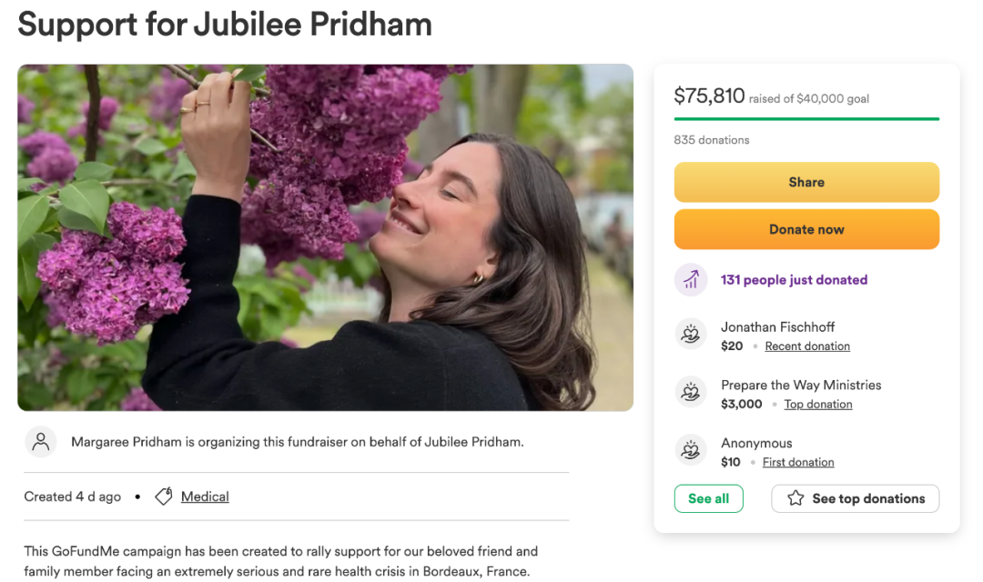This screenshot has height=582, width=983.
Task: Click the 131 people just donated text
Action: [794, 280]
